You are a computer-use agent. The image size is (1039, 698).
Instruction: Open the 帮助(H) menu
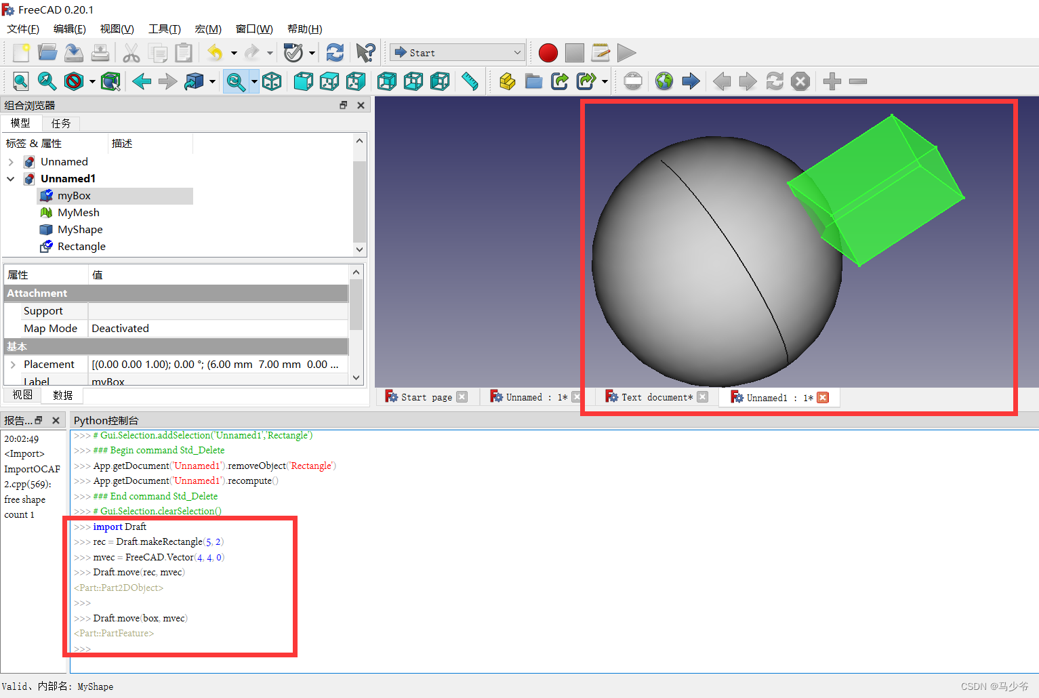click(x=305, y=28)
